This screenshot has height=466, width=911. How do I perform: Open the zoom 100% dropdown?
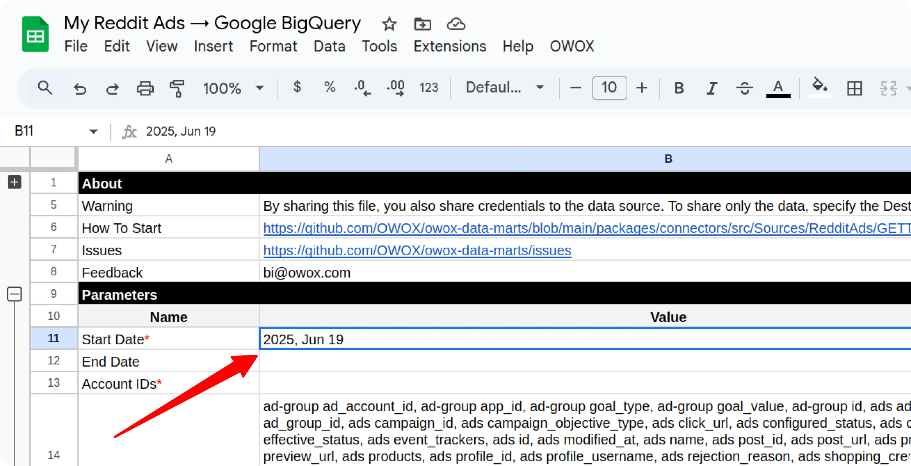pos(233,88)
